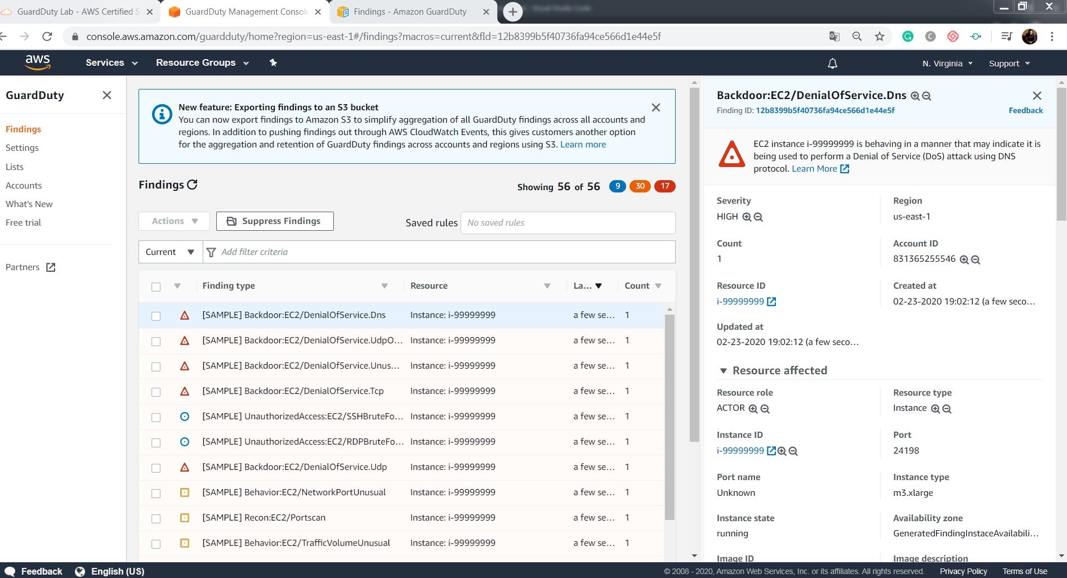Open Settings in GuardDuty sidebar
The width and height of the screenshot is (1067, 578).
[x=22, y=148]
